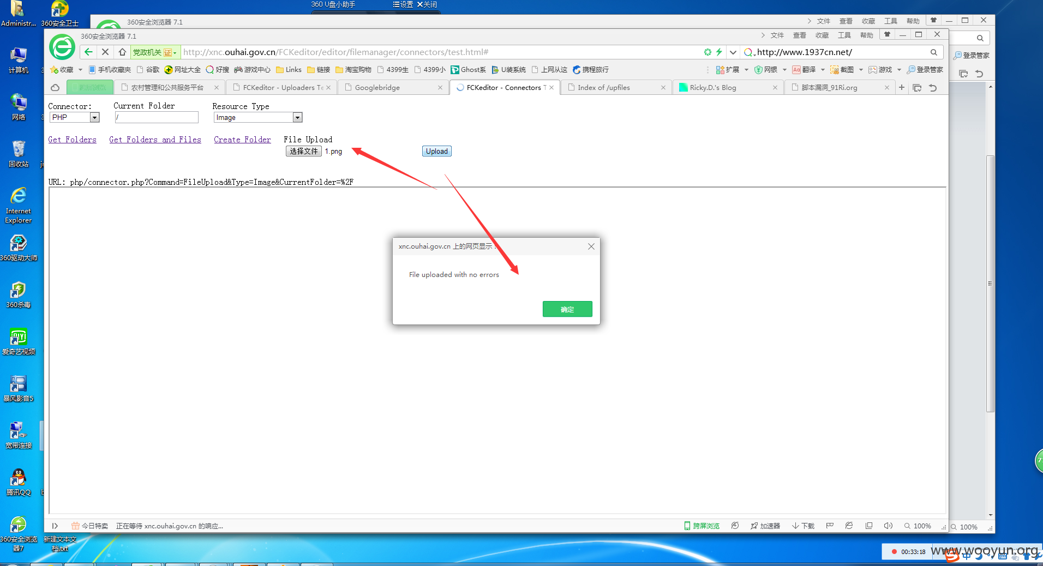Expand the 翻译 dropdown arrow
The height and width of the screenshot is (566, 1043).
coord(823,70)
